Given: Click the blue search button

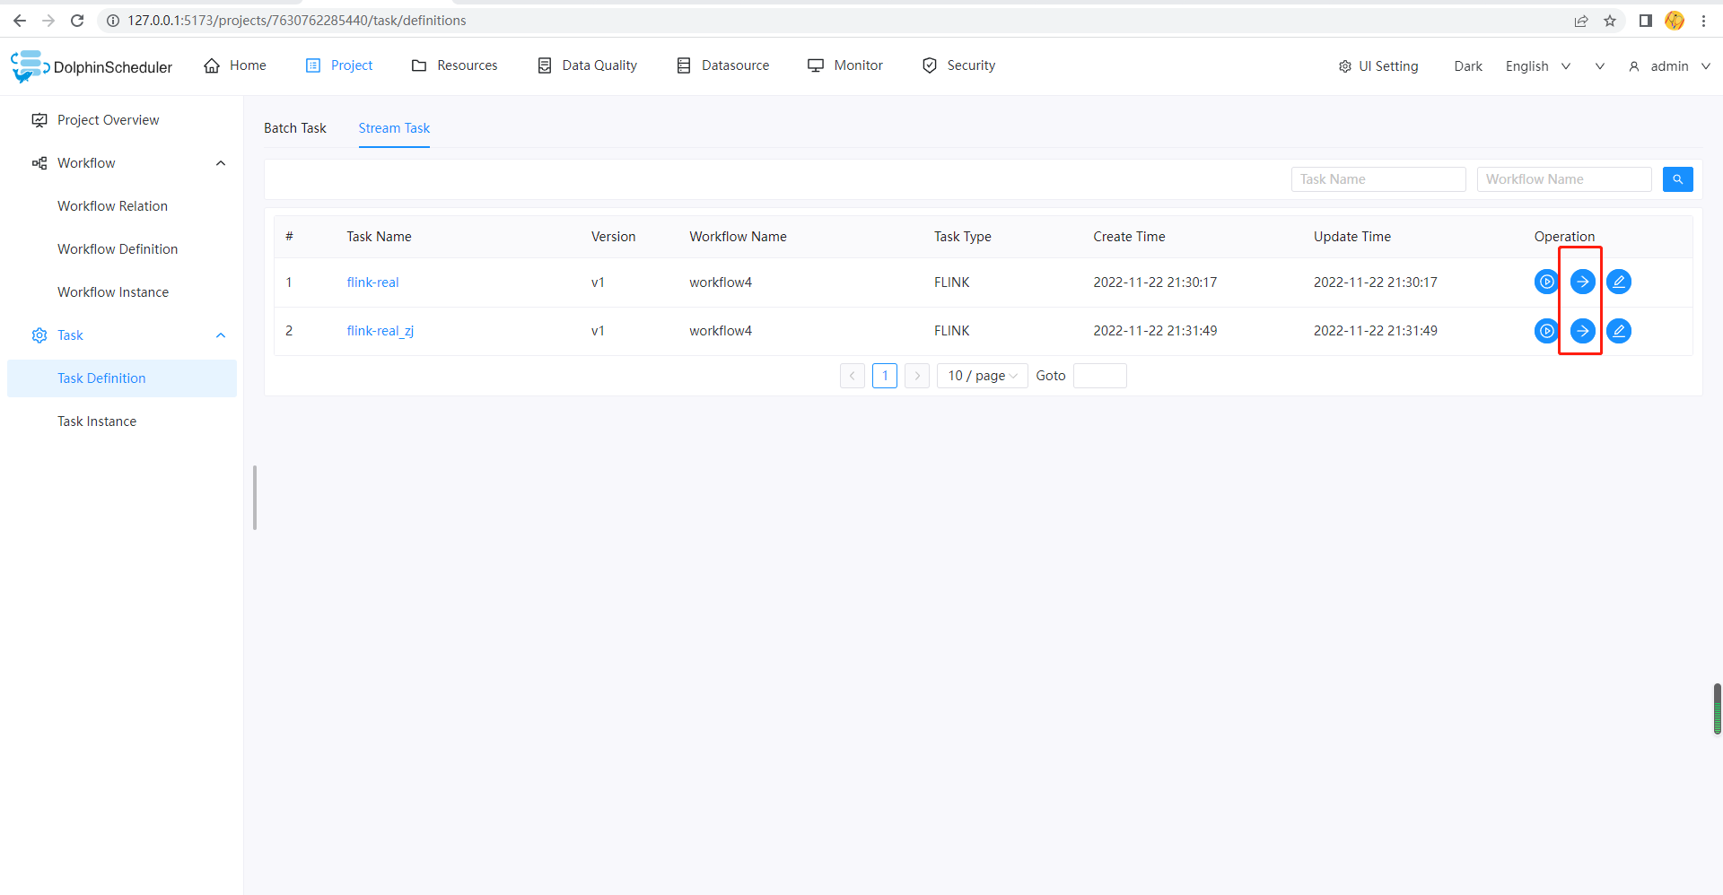Looking at the screenshot, I should coord(1677,179).
